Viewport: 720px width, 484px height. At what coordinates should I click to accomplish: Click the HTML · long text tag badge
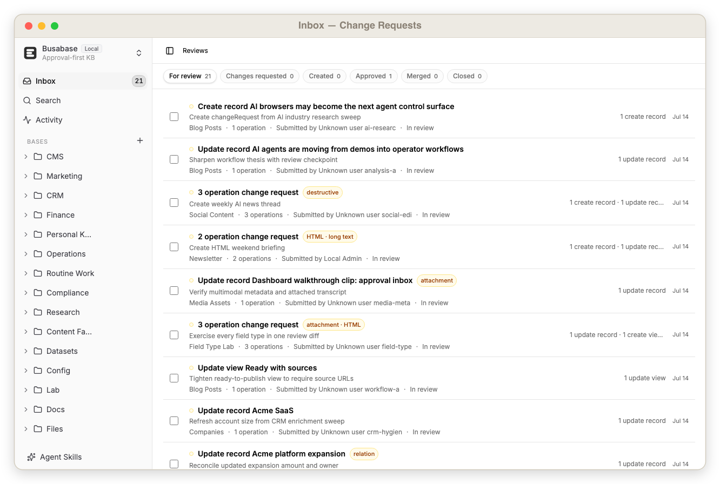pyautogui.click(x=330, y=237)
